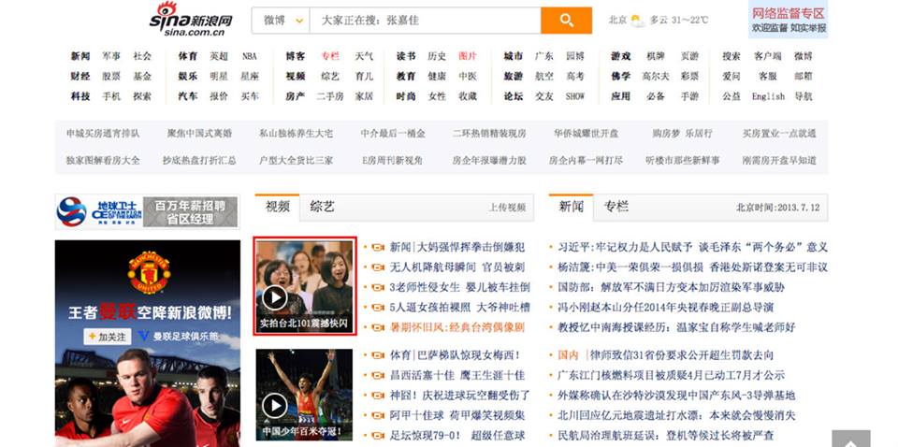The width and height of the screenshot is (898, 447).
Task: Click the Sina logo at top left
Action: coord(191,19)
